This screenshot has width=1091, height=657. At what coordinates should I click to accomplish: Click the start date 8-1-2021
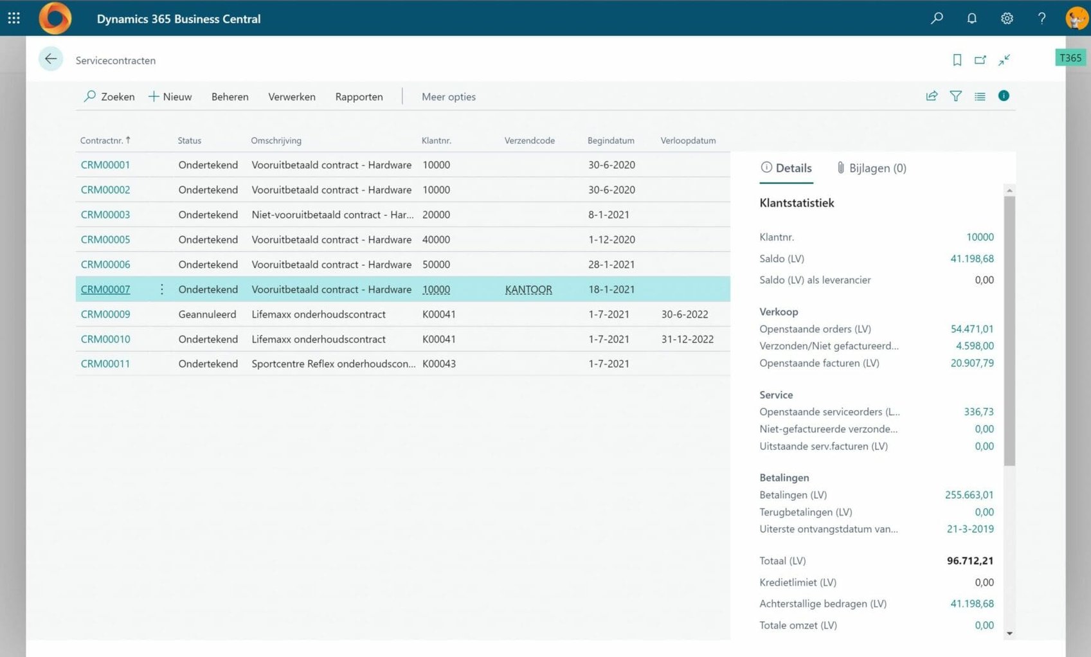[x=609, y=215]
